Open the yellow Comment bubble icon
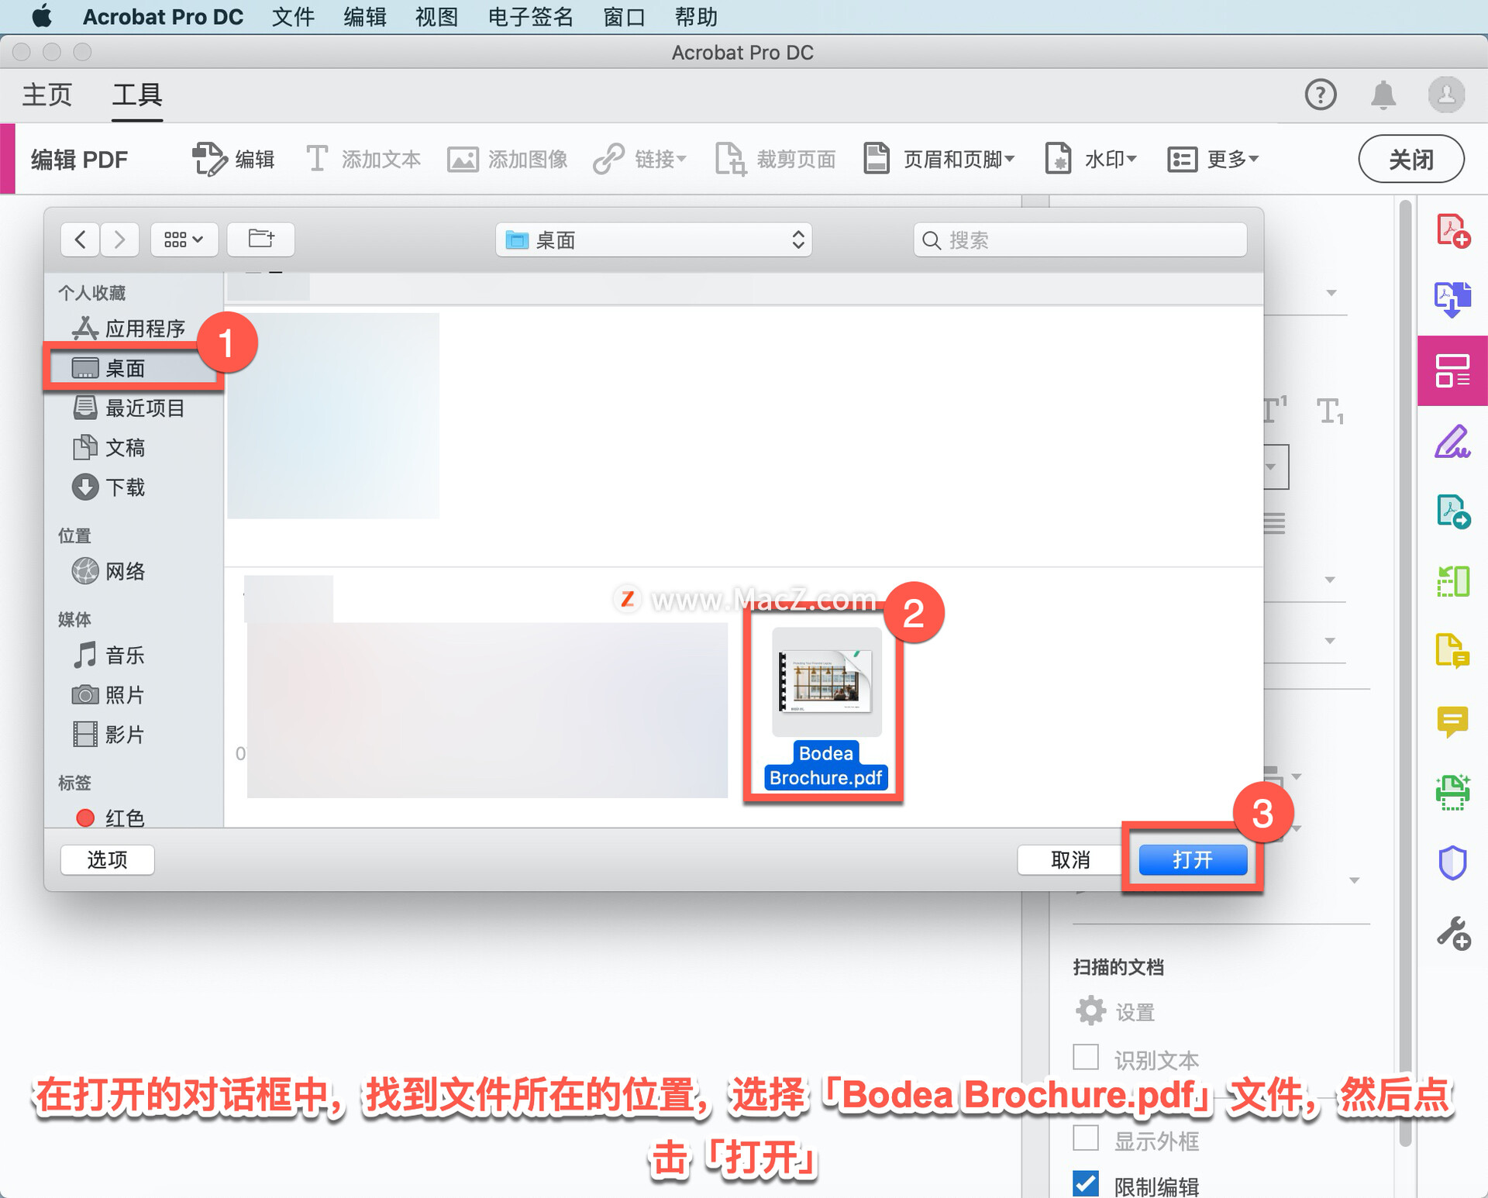The height and width of the screenshot is (1198, 1488). (x=1452, y=721)
